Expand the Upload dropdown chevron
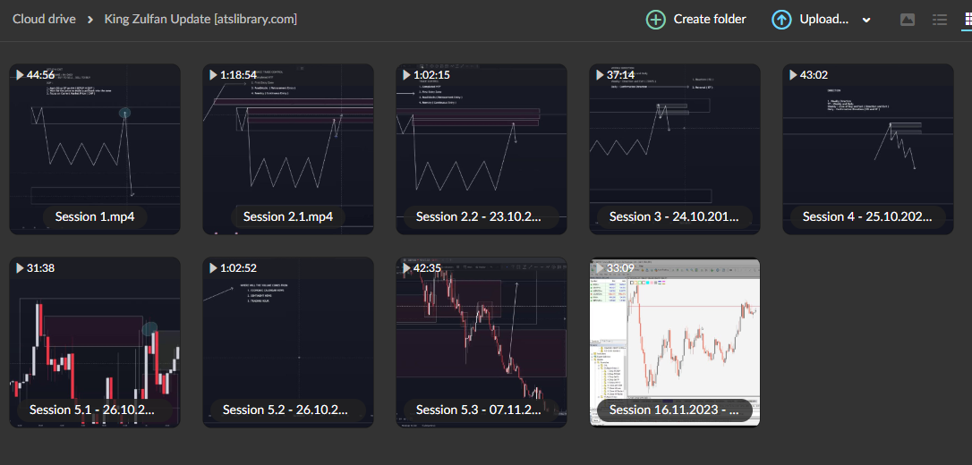 tap(866, 21)
